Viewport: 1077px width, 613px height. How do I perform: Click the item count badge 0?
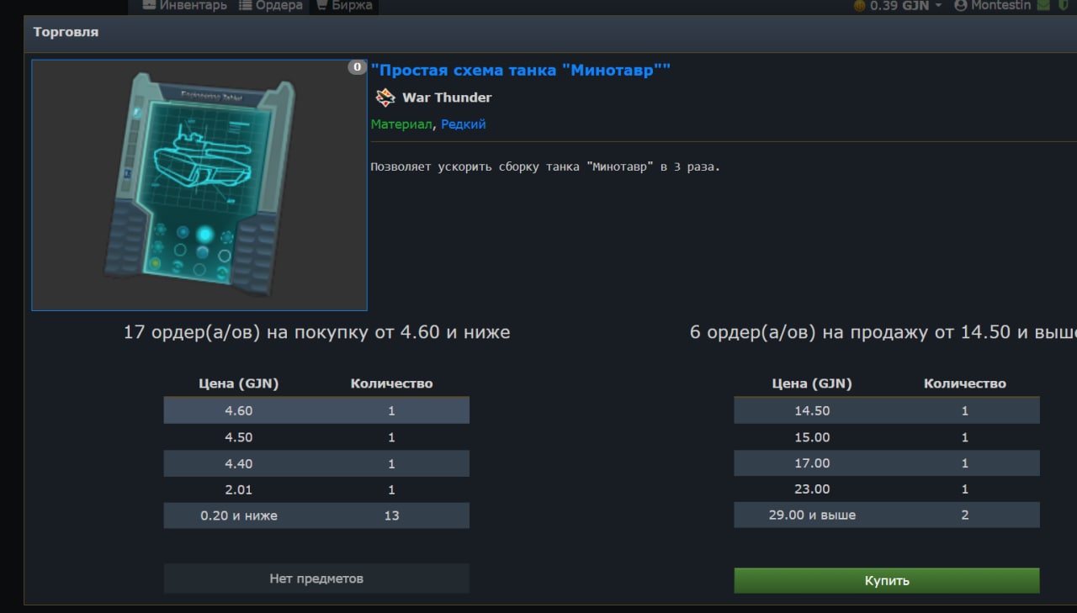coord(357,67)
